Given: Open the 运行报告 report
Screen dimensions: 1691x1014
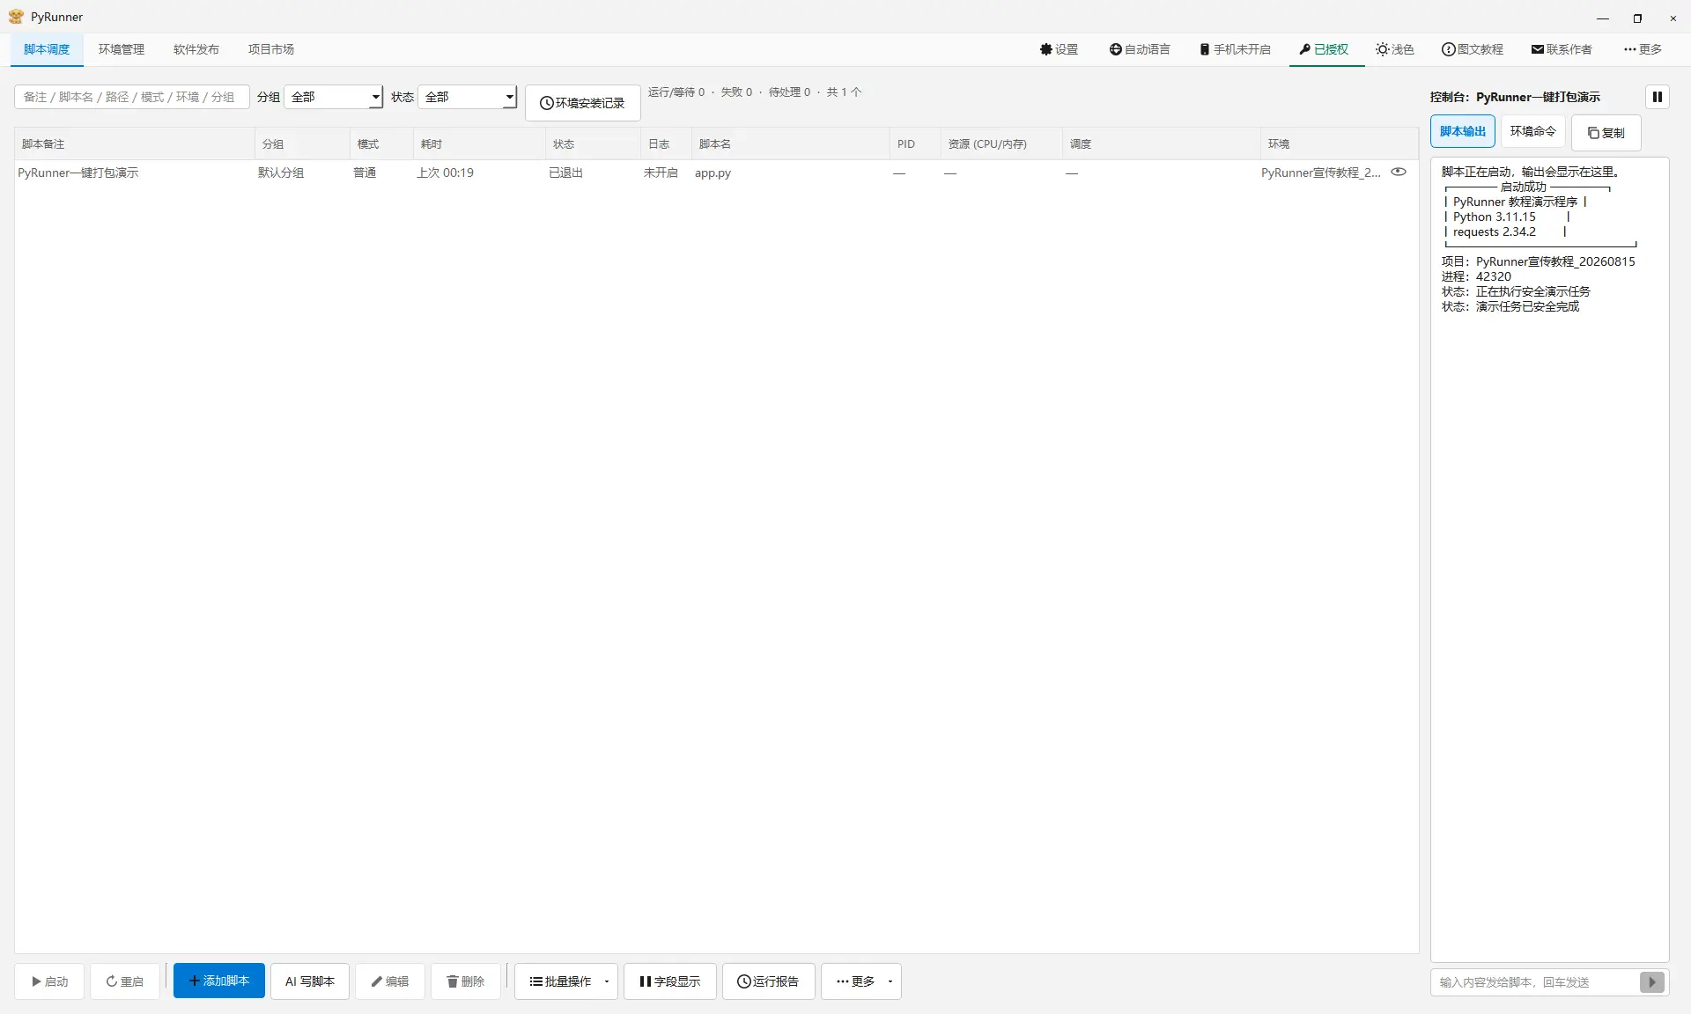Looking at the screenshot, I should (x=769, y=981).
